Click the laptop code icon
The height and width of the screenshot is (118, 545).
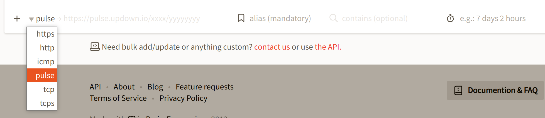94,47
